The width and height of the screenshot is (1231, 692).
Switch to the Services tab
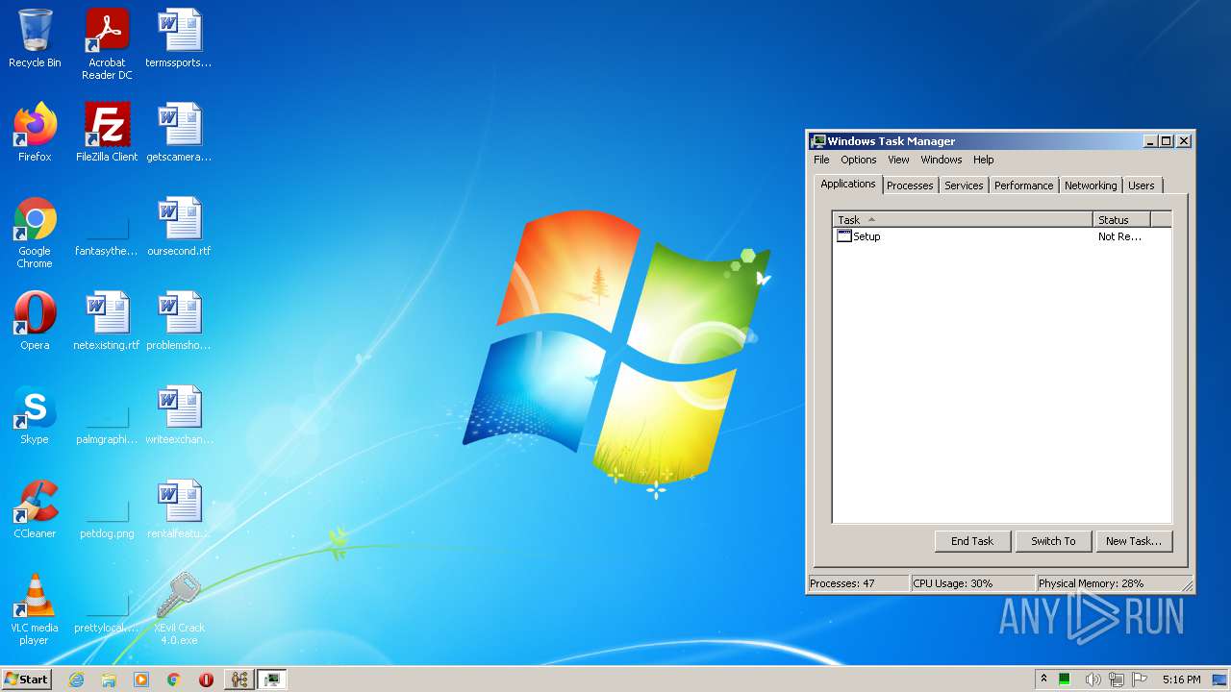pyautogui.click(x=964, y=185)
